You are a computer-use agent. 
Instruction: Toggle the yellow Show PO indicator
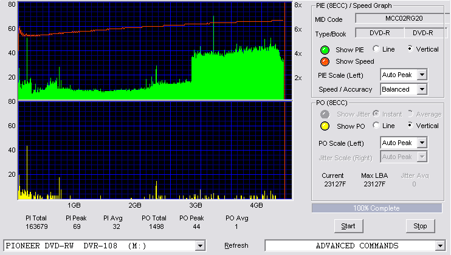click(325, 126)
